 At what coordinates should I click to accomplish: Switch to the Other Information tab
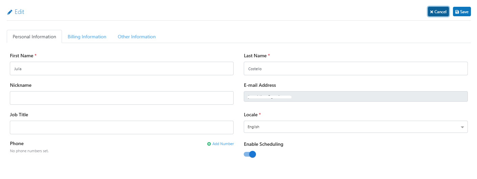[137, 37]
